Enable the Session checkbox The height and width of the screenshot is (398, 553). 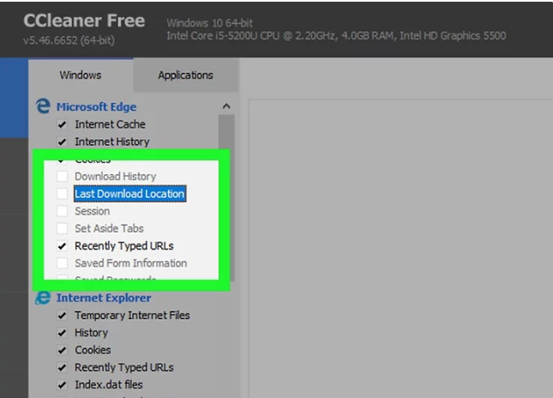[x=63, y=211]
